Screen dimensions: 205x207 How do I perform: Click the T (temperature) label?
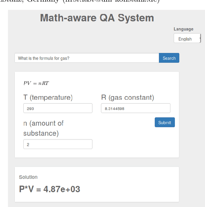pos(48,97)
